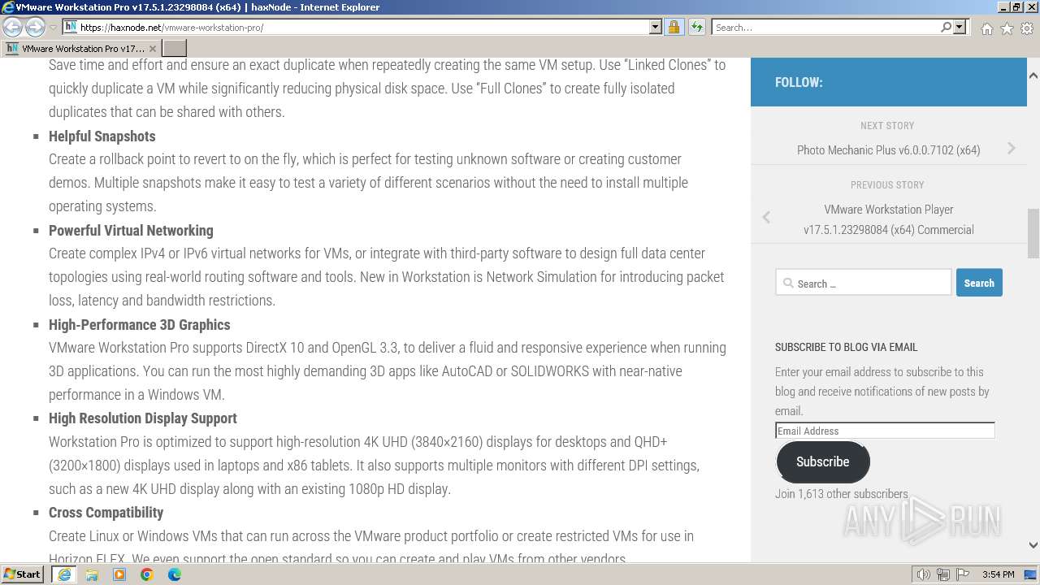The width and height of the screenshot is (1040, 585).
Task: Click the Subscribe button
Action: coord(822,461)
